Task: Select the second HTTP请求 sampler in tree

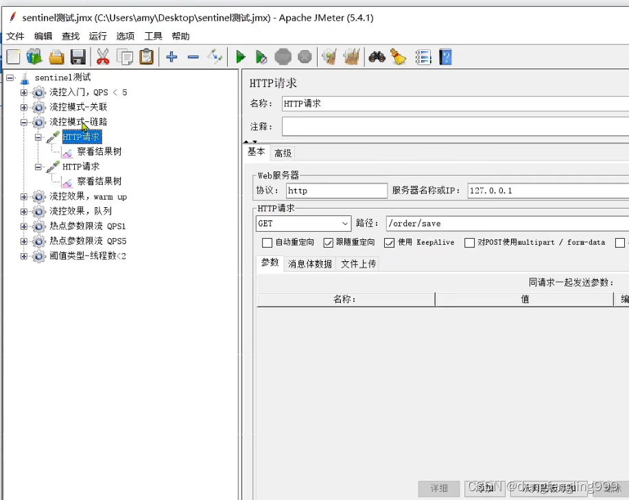Action: (81, 167)
